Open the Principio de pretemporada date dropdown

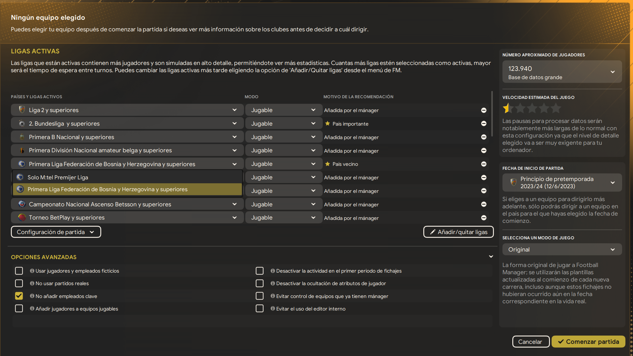click(562, 183)
